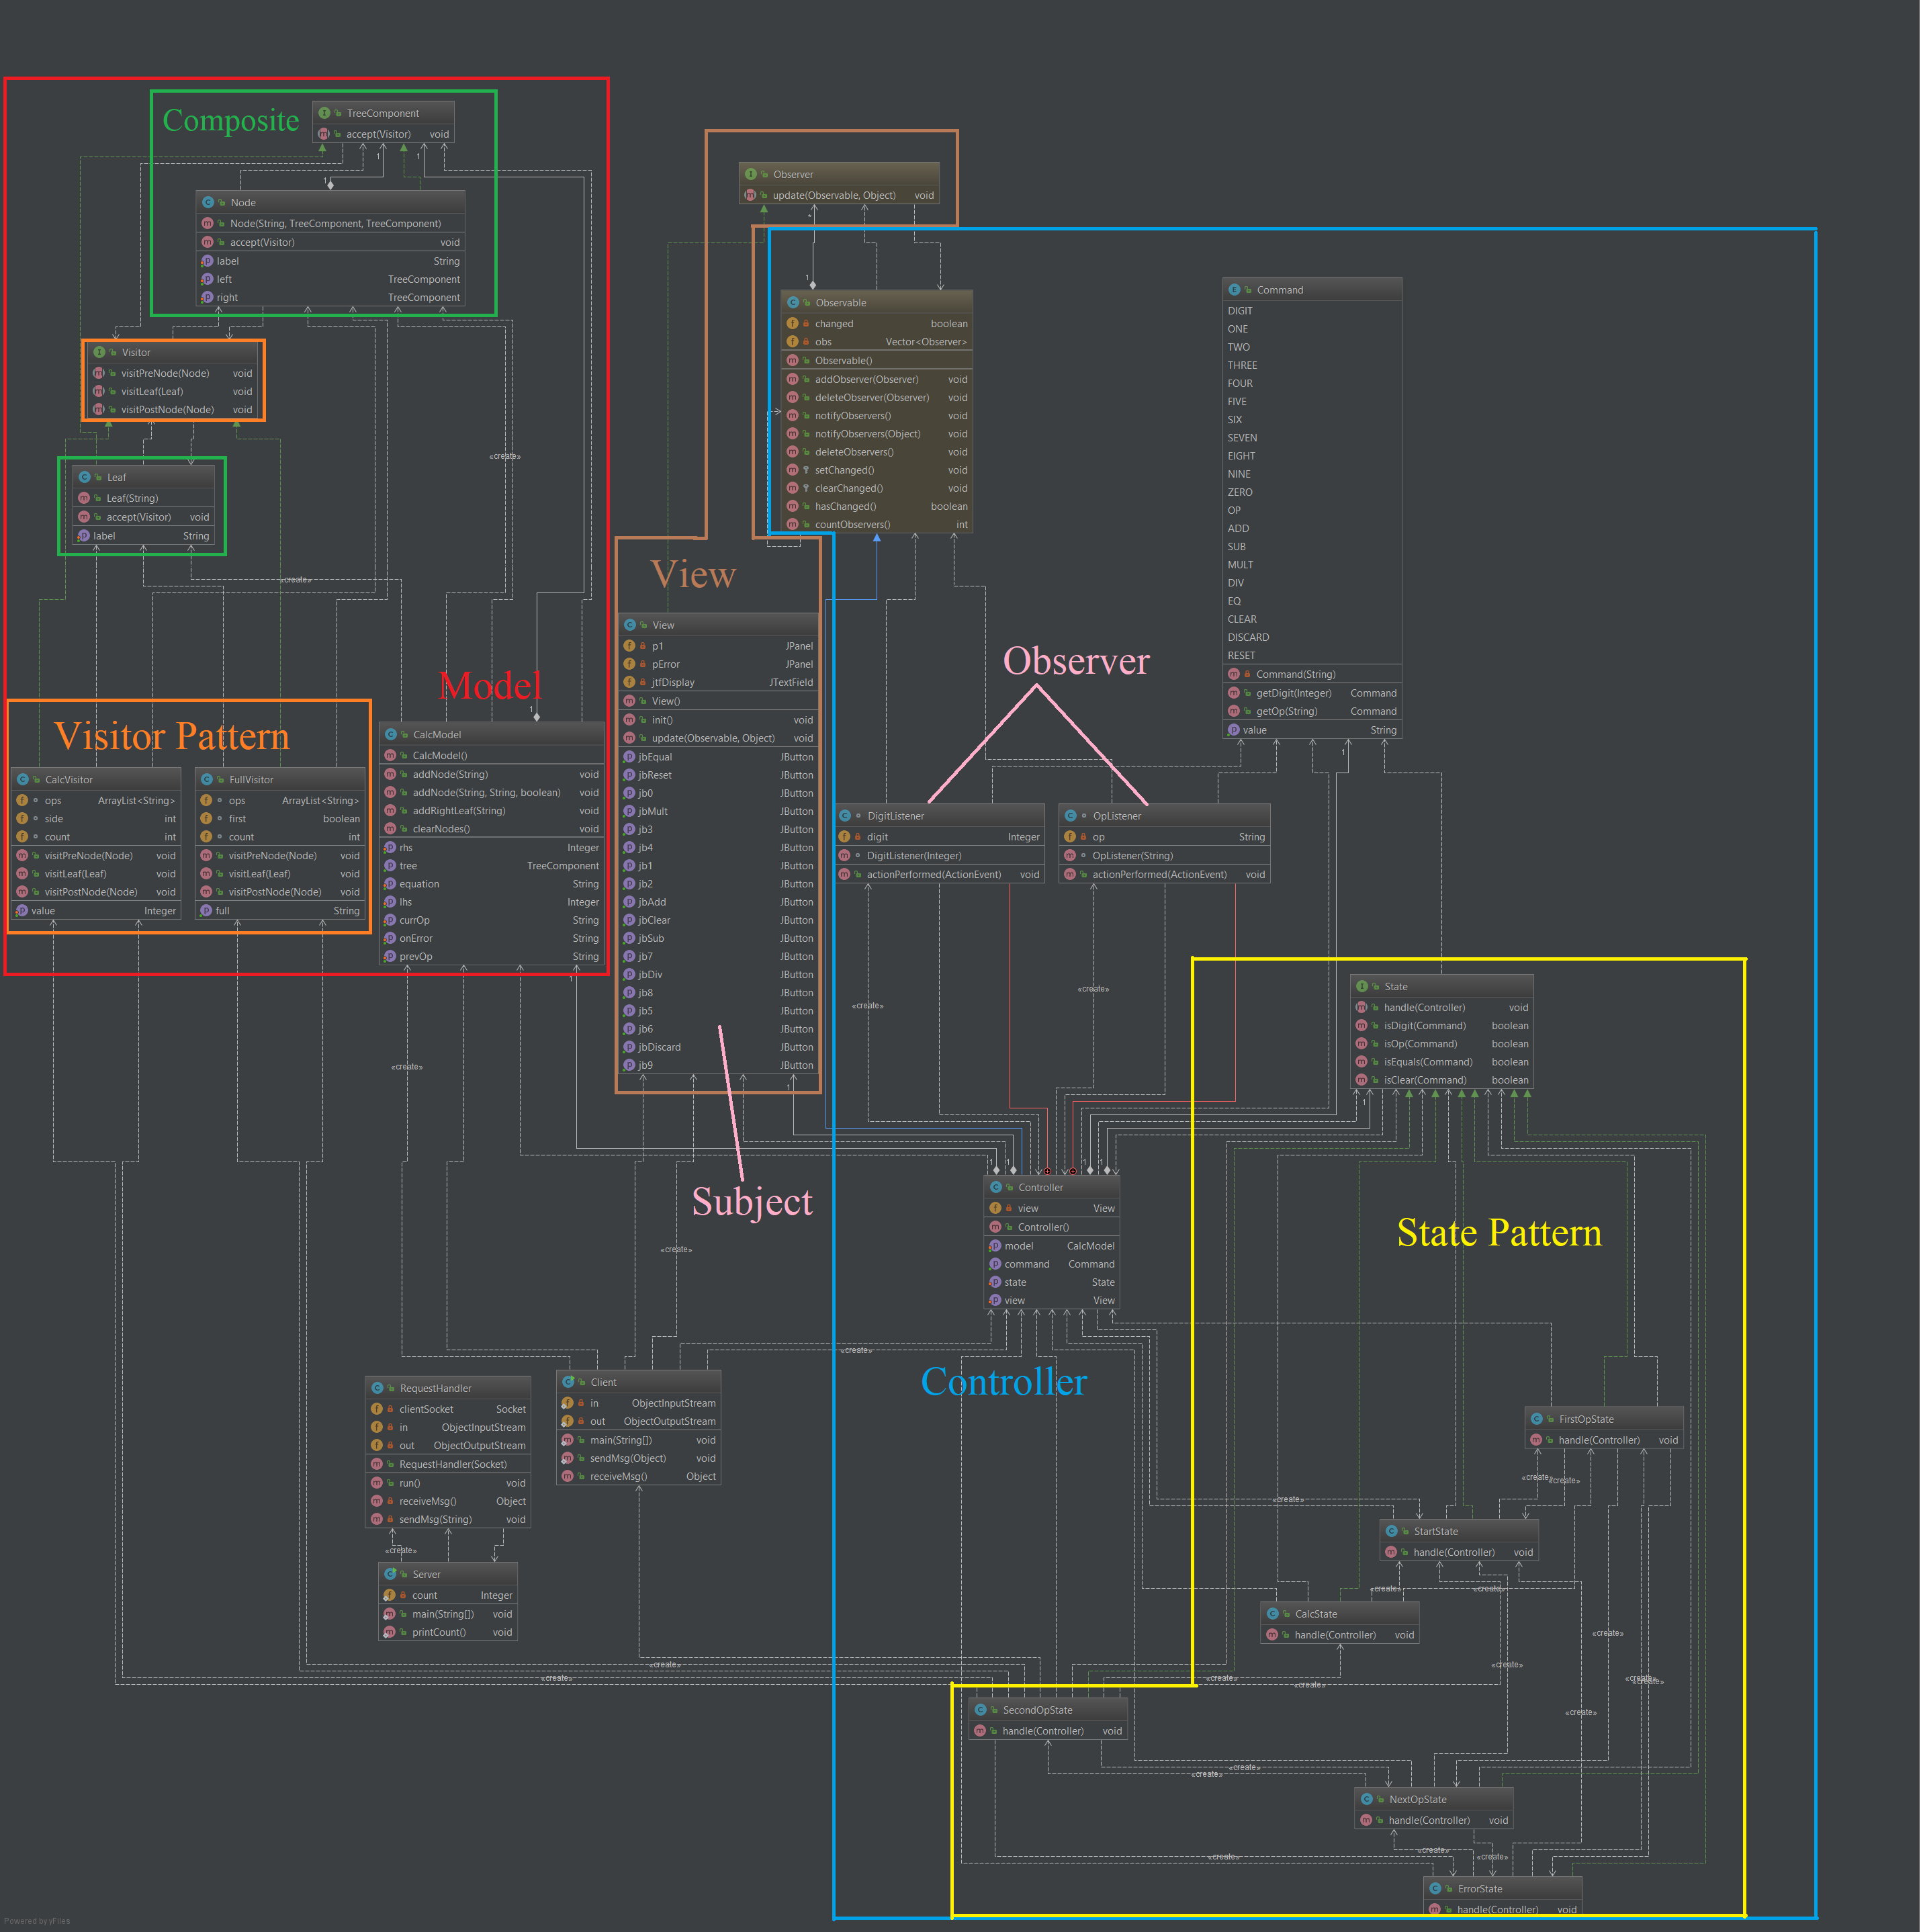
Task: Click the class icon next to Controller
Action: tap(996, 1188)
